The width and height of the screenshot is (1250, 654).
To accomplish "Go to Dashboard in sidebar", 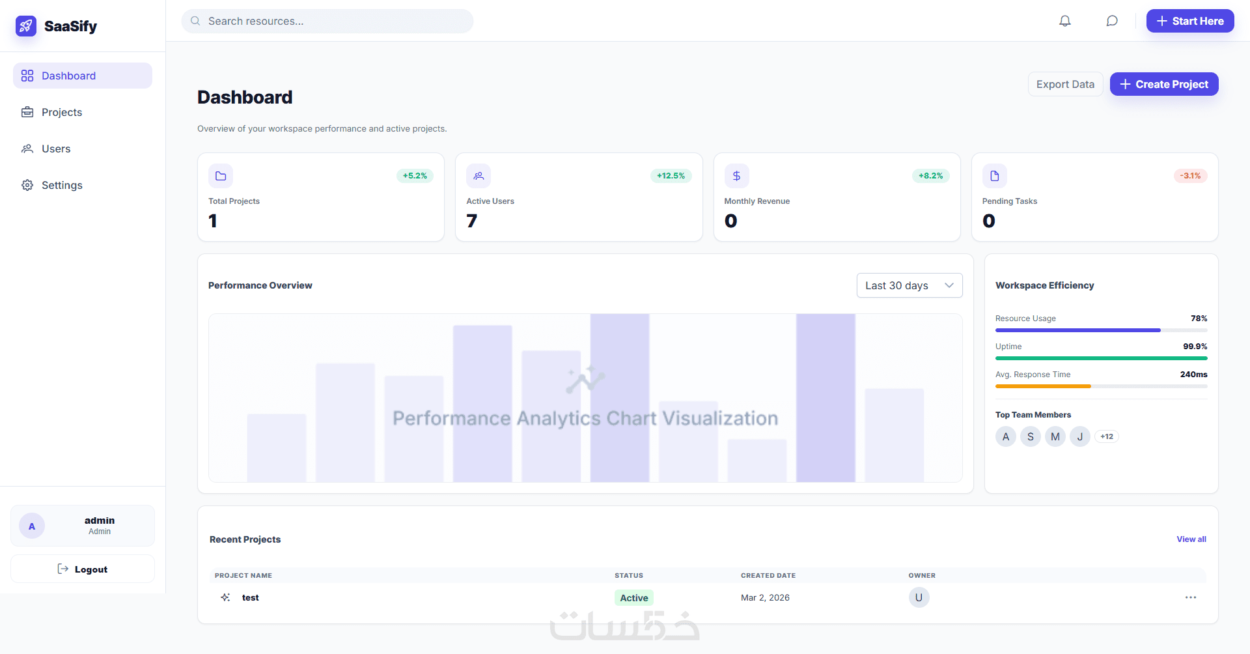I will [83, 76].
